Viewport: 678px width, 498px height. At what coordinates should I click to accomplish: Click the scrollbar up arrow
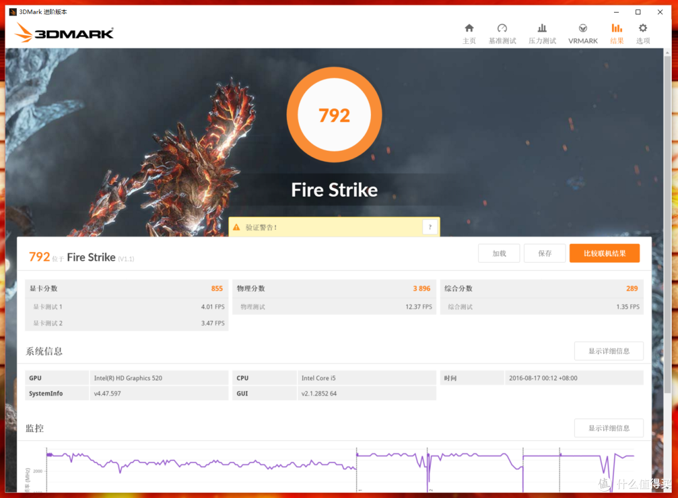667,52
